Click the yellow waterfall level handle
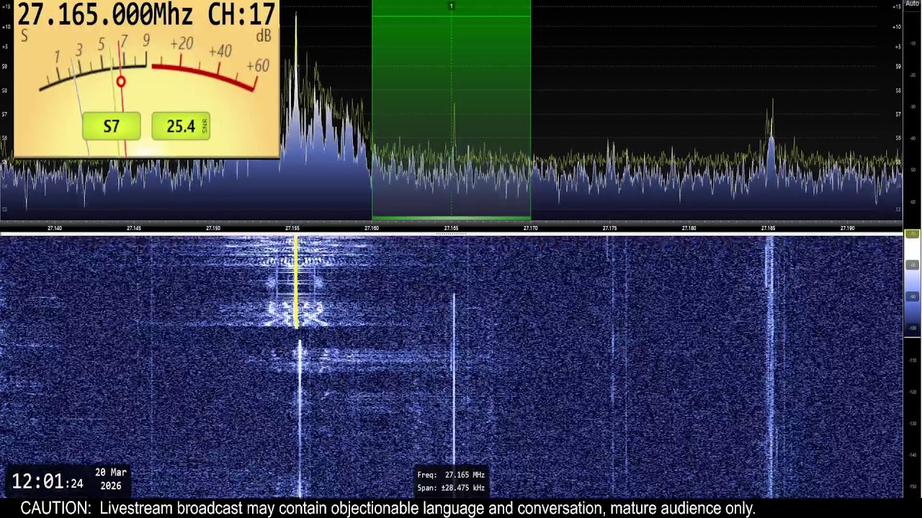 pyautogui.click(x=912, y=235)
